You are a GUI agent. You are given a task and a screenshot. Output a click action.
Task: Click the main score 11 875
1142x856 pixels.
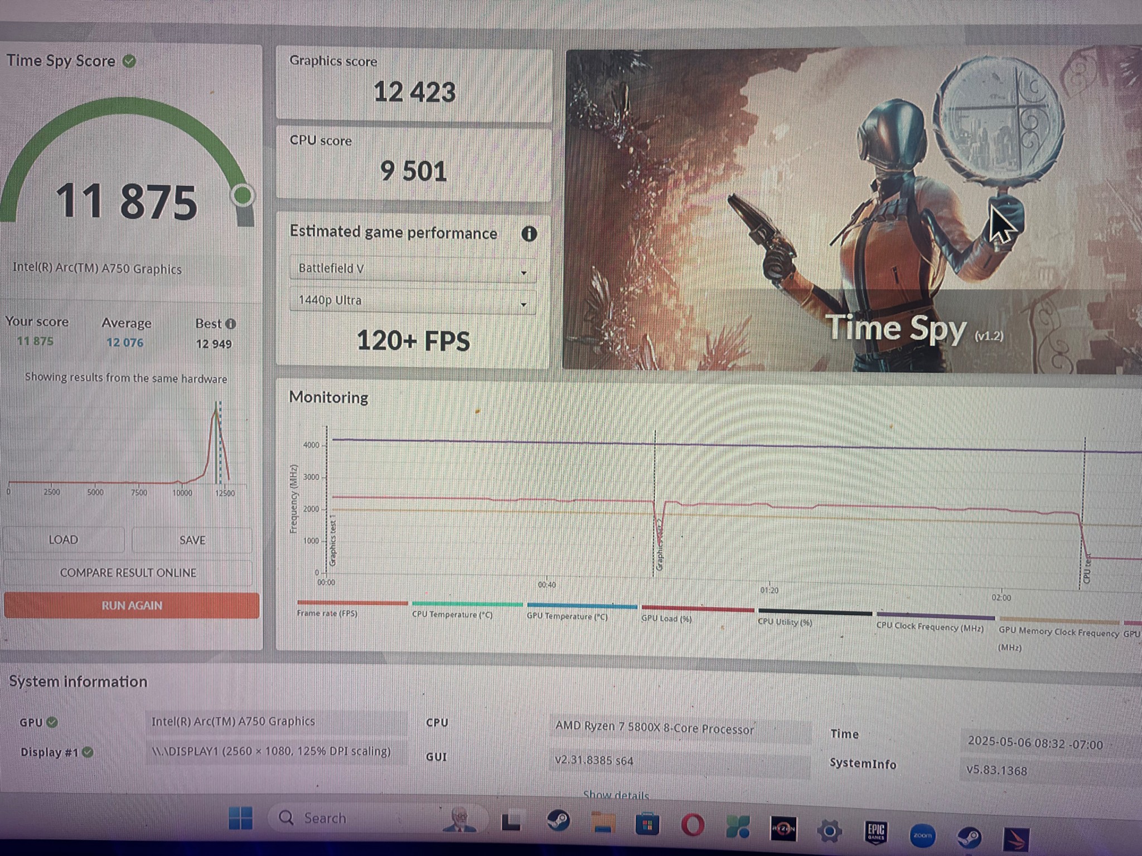(127, 201)
